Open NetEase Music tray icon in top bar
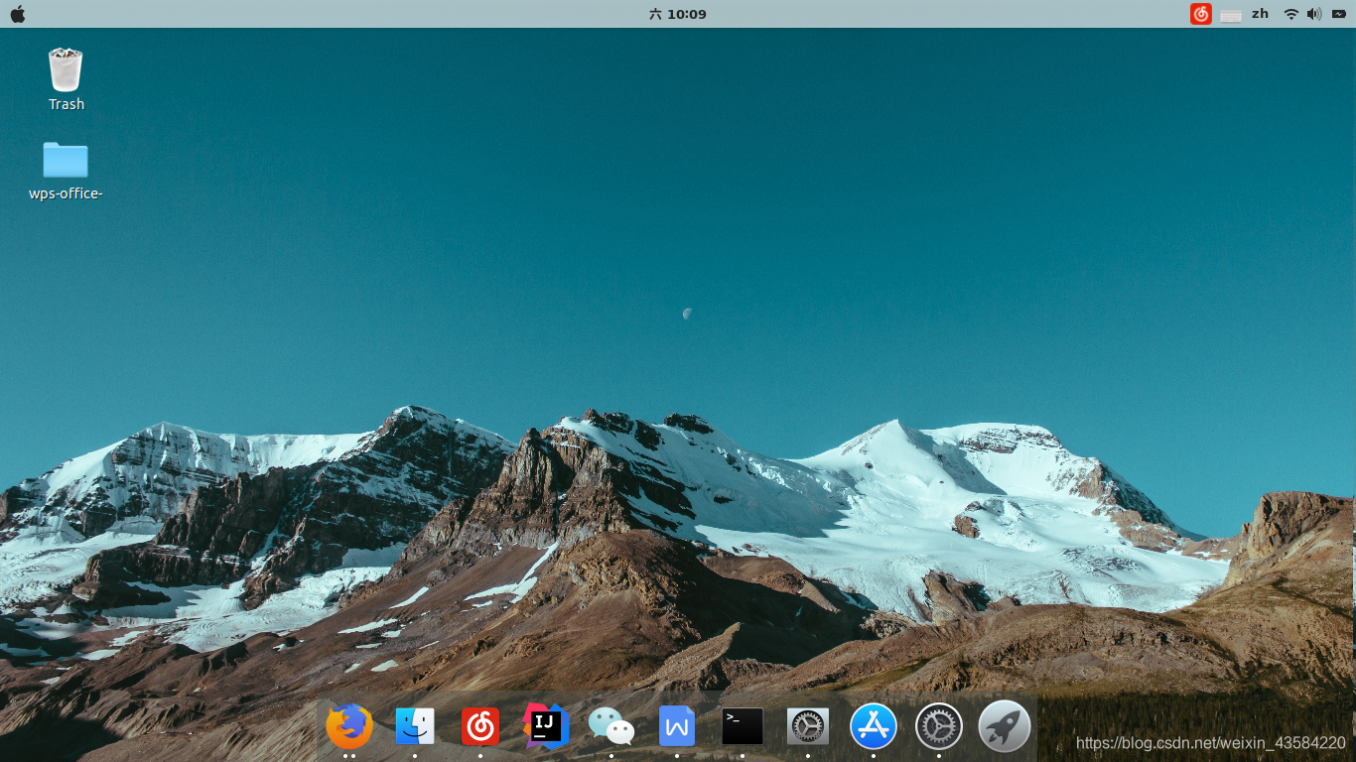 (1201, 14)
